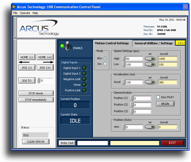Click the Digital Input 1 LED indicator
The width and height of the screenshot is (191, 162).
pyautogui.click(x=84, y=68)
